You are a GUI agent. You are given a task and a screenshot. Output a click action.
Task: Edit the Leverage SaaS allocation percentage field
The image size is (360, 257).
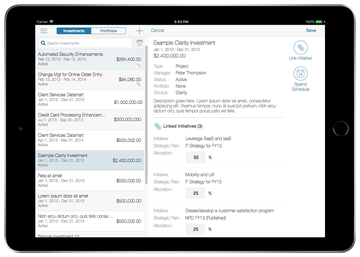pos(195,157)
